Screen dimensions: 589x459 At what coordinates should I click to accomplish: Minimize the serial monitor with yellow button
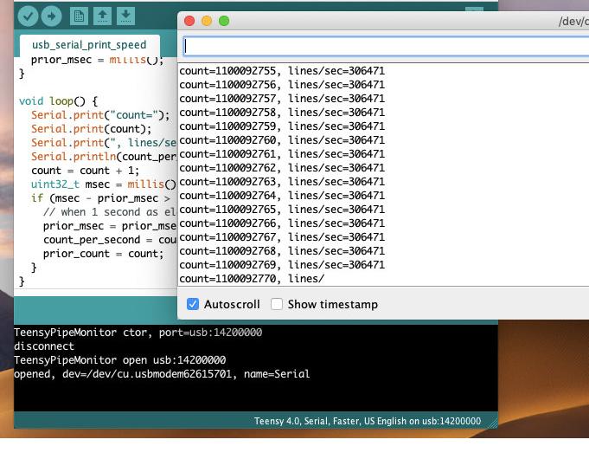207,21
